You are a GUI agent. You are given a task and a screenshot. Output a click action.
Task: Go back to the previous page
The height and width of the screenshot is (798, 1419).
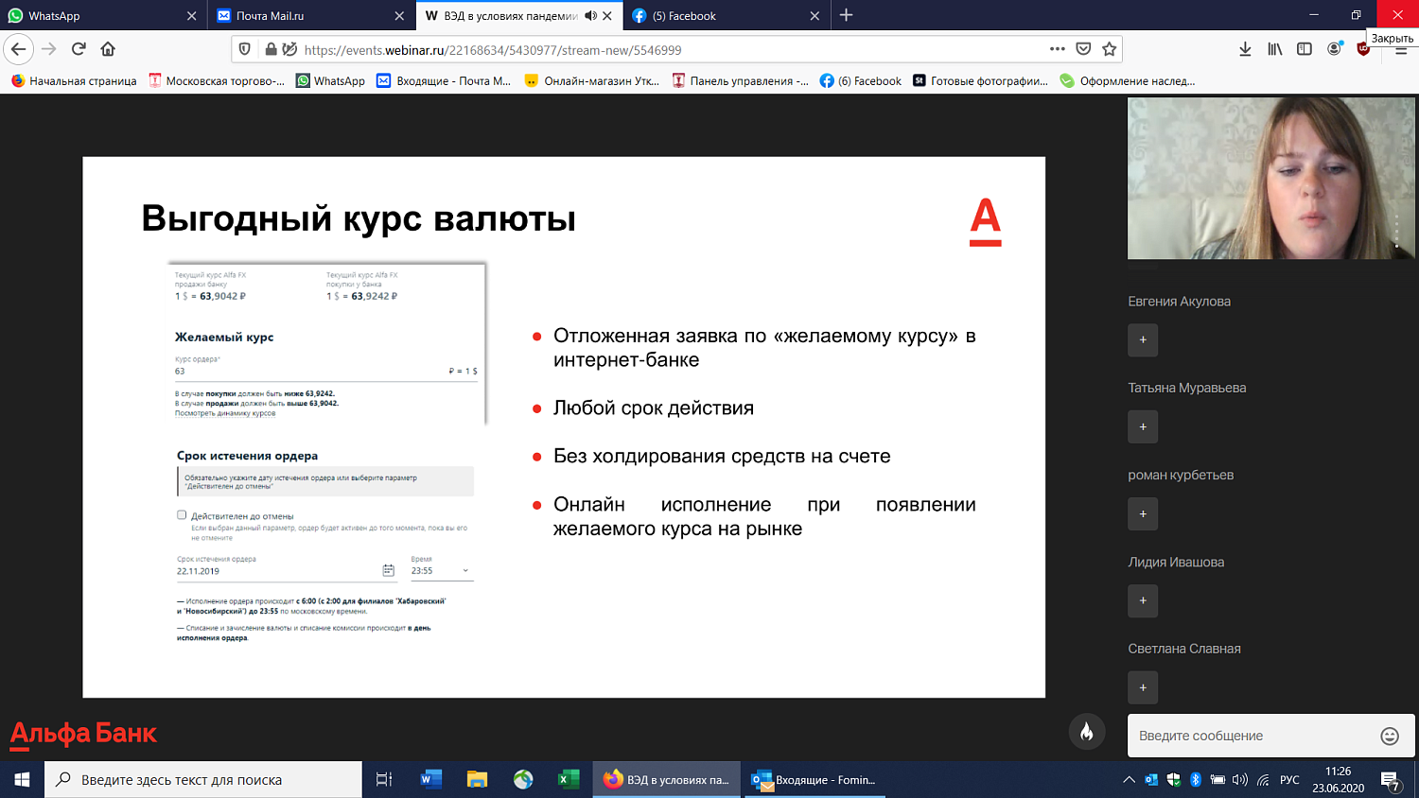(x=19, y=49)
